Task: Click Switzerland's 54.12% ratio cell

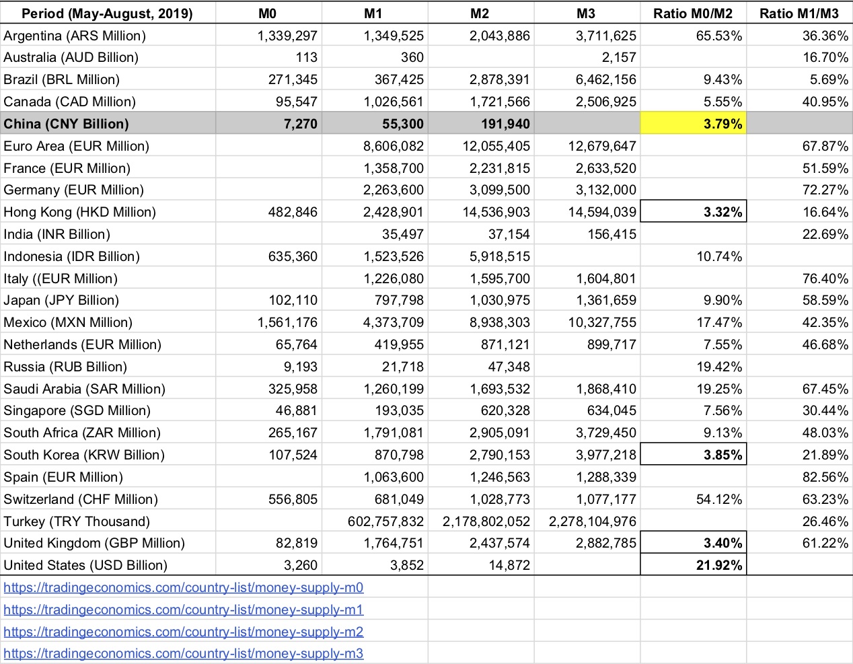Action: tap(718, 499)
